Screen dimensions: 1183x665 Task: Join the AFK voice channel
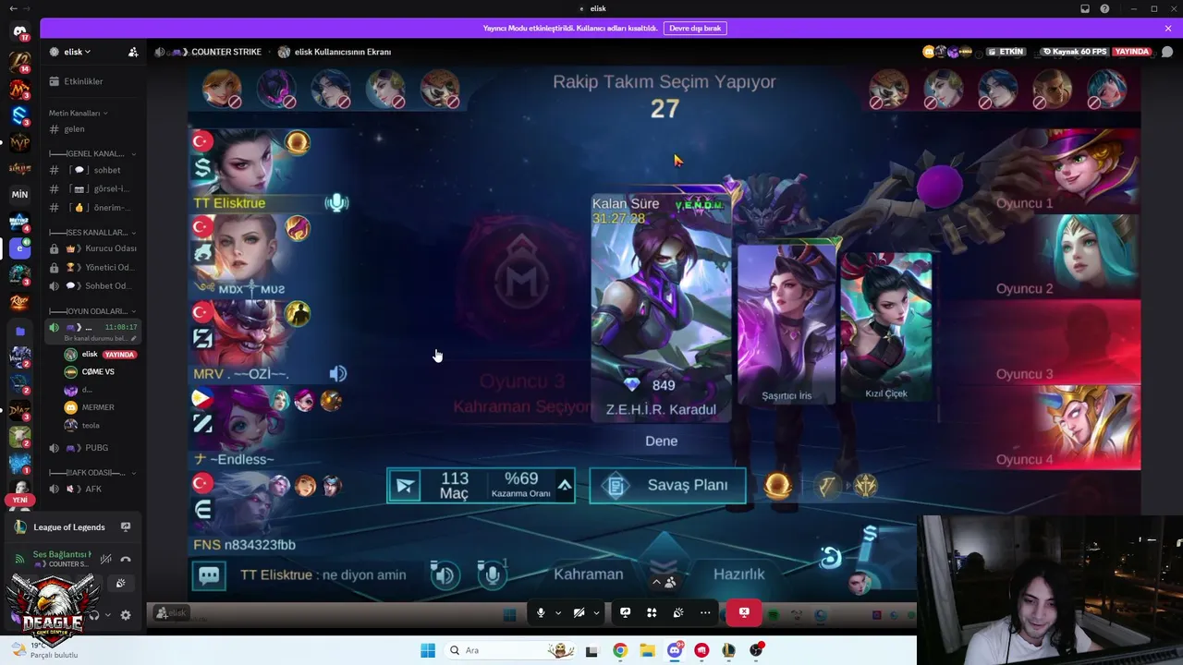(92, 489)
